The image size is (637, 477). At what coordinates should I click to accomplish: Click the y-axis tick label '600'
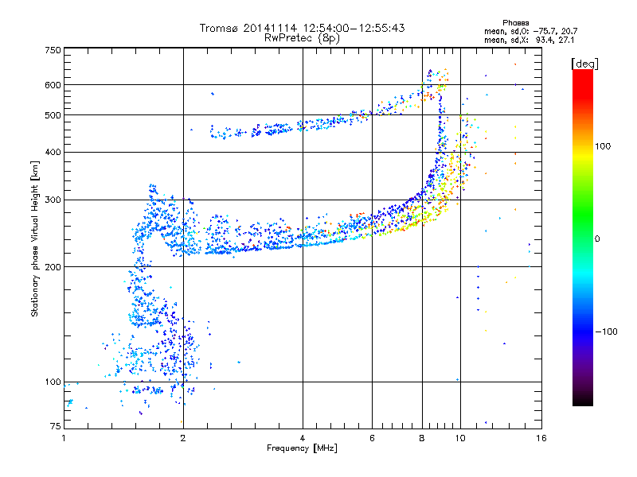[x=53, y=85]
